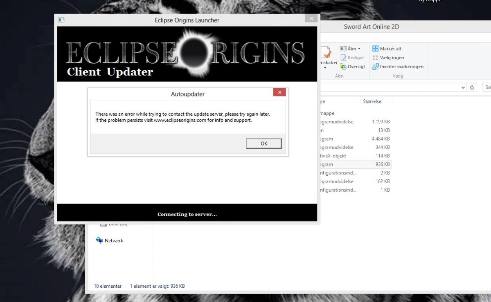The width and height of the screenshot is (491, 302).
Task: Click the Markér alt (select all) icon
Action: (376, 49)
